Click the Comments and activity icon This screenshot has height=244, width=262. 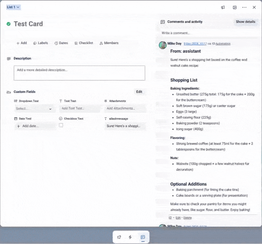click(162, 22)
